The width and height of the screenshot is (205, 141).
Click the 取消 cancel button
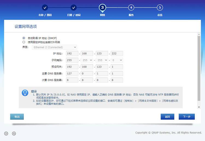[17, 117]
